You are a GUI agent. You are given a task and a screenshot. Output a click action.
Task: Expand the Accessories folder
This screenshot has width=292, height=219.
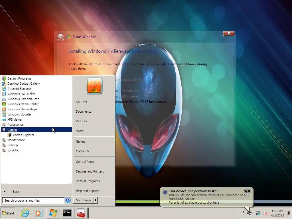point(36,125)
